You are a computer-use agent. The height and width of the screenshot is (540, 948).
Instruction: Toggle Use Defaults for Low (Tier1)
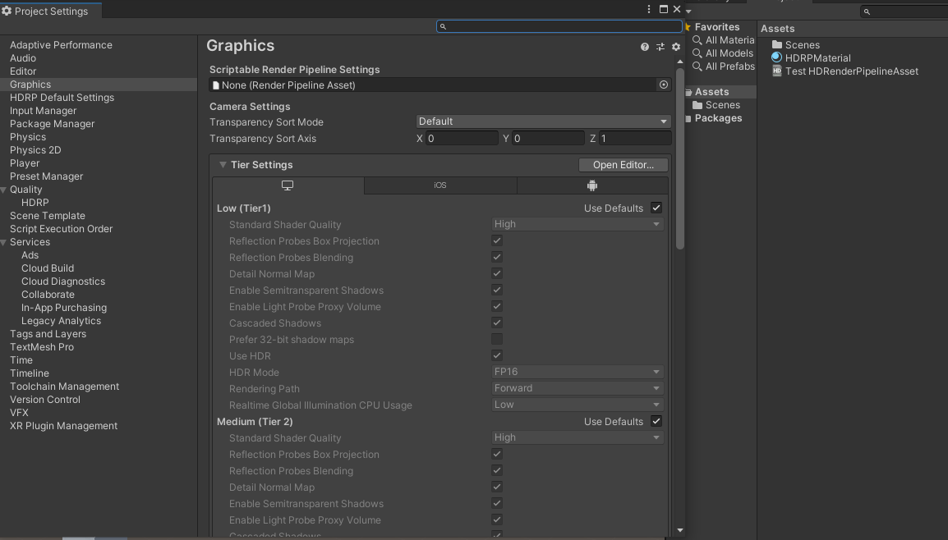tap(656, 208)
